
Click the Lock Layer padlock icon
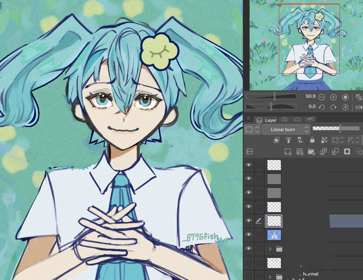click(x=312, y=140)
